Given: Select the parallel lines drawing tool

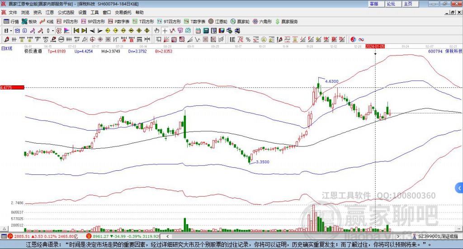Looking at the screenshot, I should tap(221, 39).
